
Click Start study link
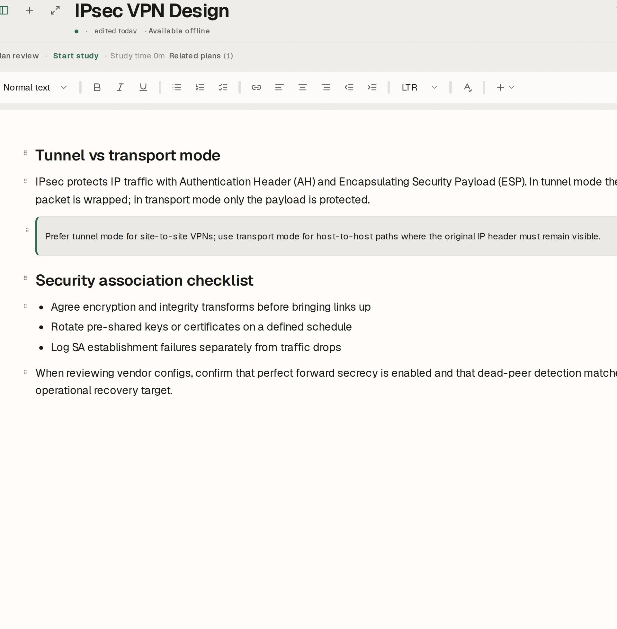(x=76, y=56)
